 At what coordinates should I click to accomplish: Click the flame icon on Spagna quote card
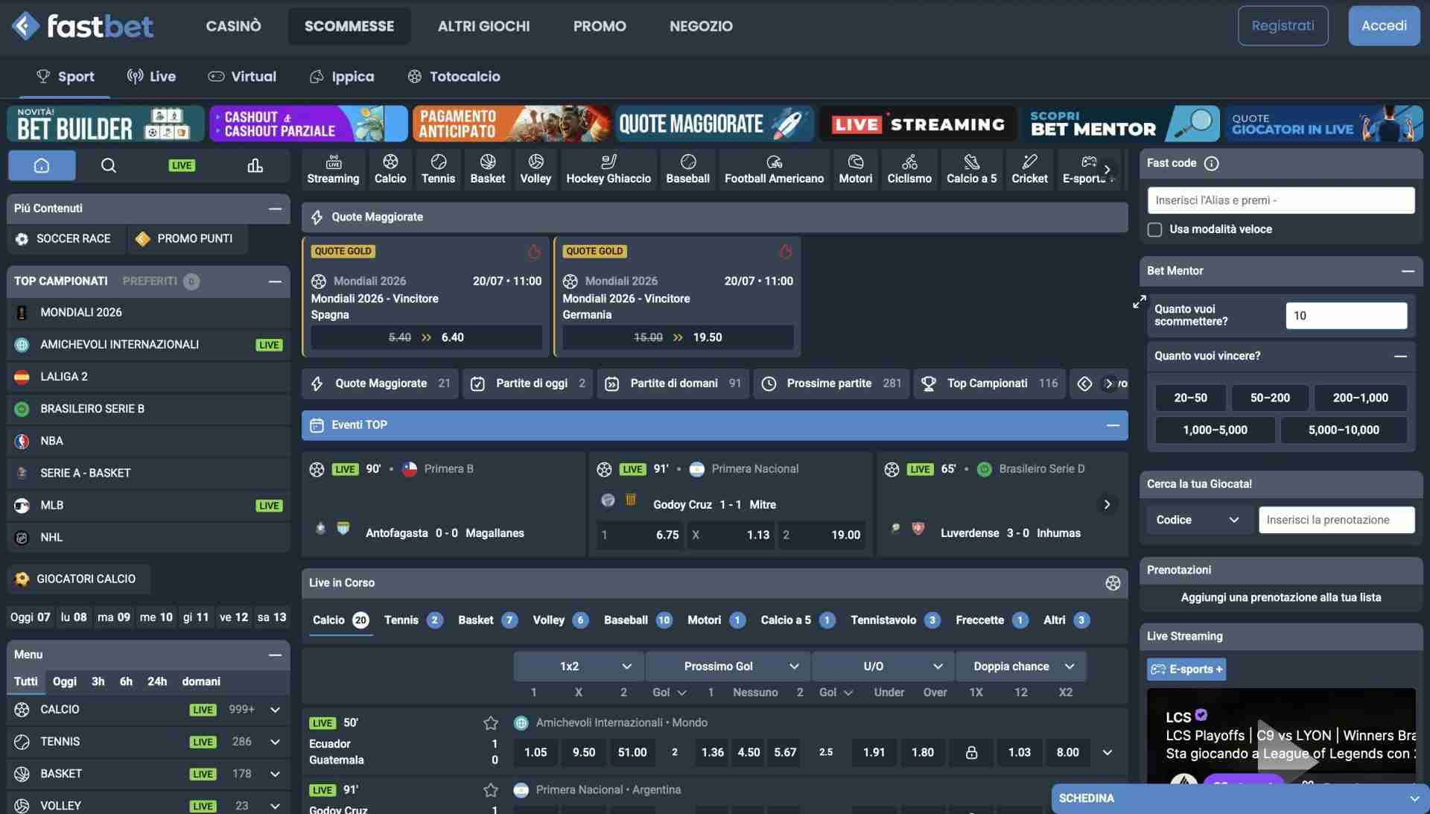pyautogui.click(x=534, y=252)
